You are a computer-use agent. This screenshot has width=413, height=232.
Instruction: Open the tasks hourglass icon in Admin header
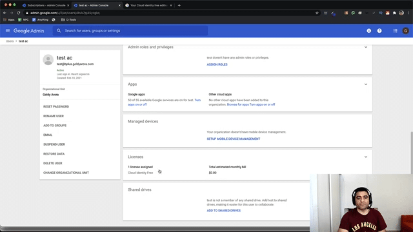pyautogui.click(x=368, y=31)
